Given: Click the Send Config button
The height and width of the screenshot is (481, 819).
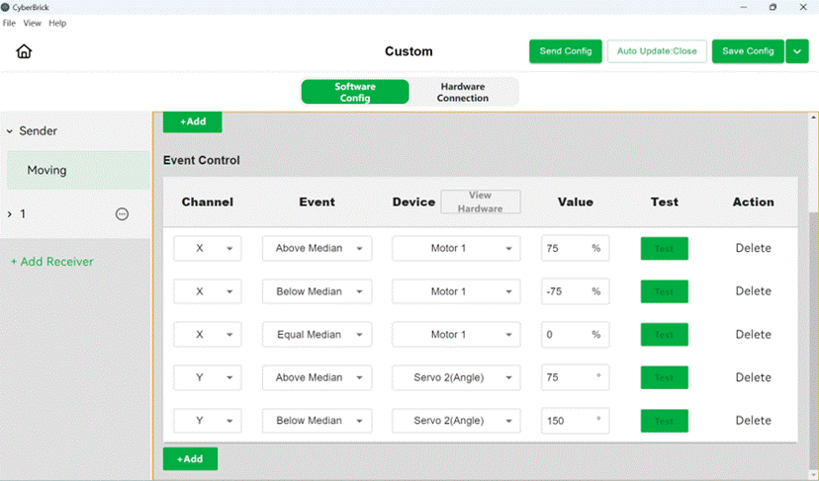Looking at the screenshot, I should [565, 51].
